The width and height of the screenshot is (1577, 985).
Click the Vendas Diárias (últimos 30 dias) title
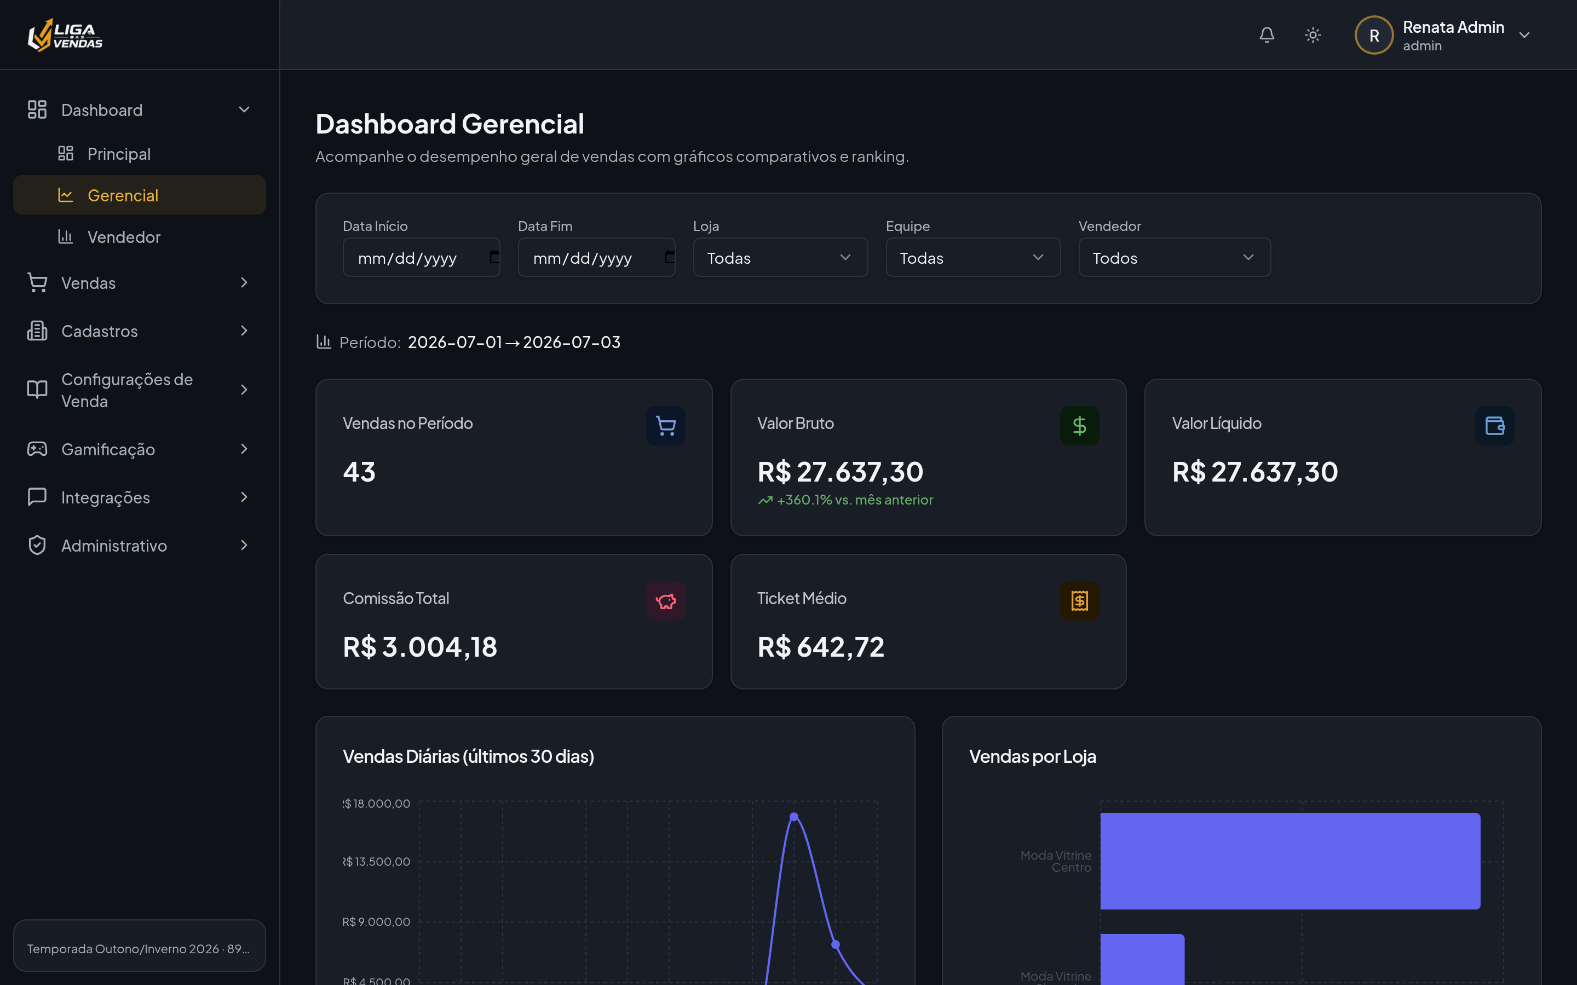point(469,756)
